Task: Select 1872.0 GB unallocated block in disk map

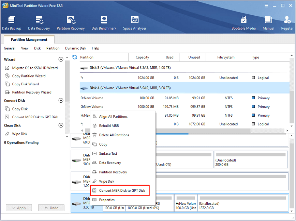Action: coord(243,203)
